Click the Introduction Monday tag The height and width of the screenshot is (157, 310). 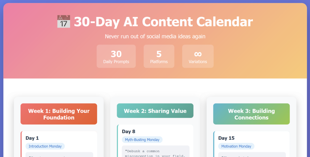45,146
